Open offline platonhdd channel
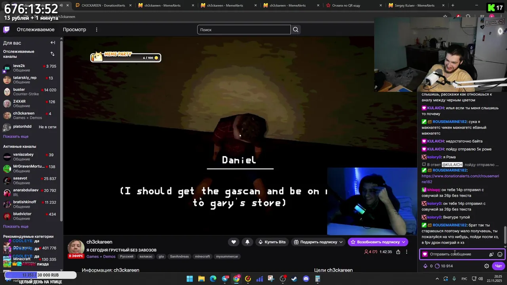This screenshot has width=507, height=285. [30, 127]
